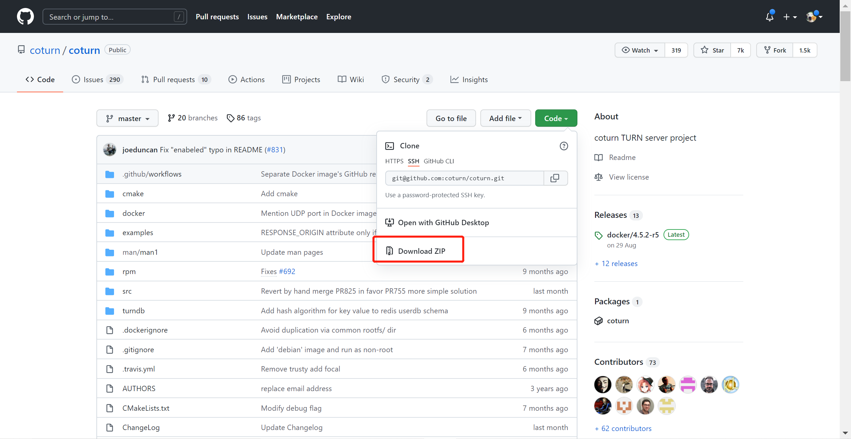
Task: Click the coturn package icon
Action: [x=598, y=321]
